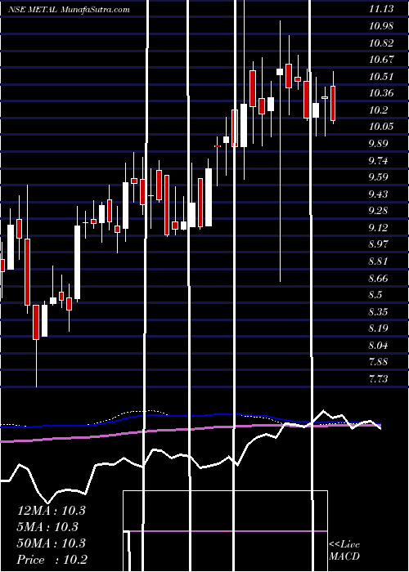
Task: Click the 10.36 price axis label
Action: (381, 93)
